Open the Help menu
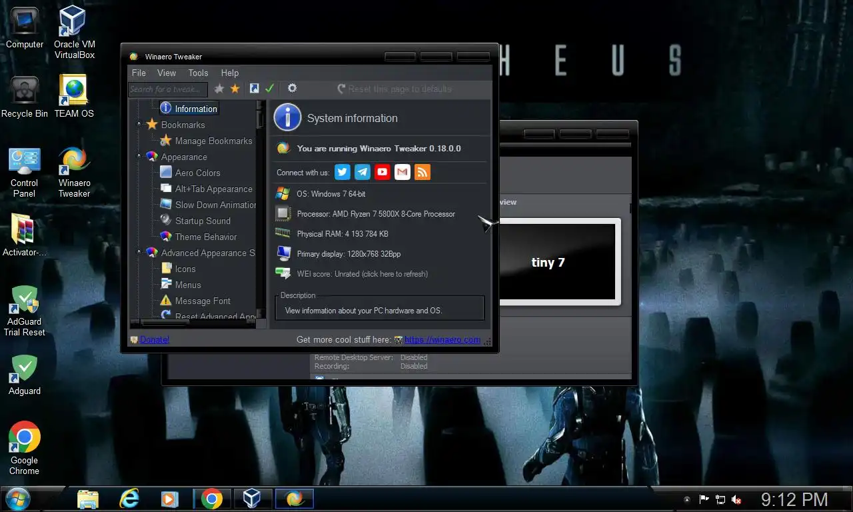 230,73
